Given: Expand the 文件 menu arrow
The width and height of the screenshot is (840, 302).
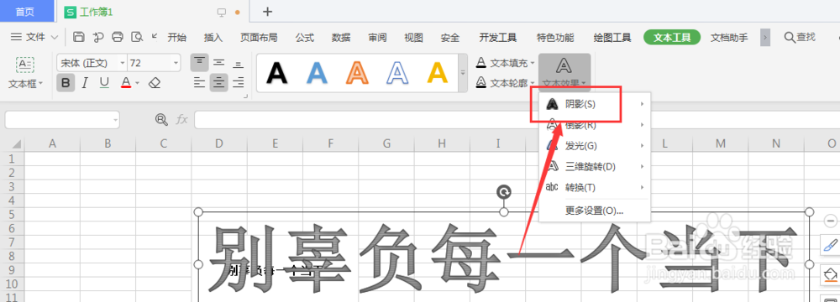Looking at the screenshot, I should pyautogui.click(x=54, y=38).
